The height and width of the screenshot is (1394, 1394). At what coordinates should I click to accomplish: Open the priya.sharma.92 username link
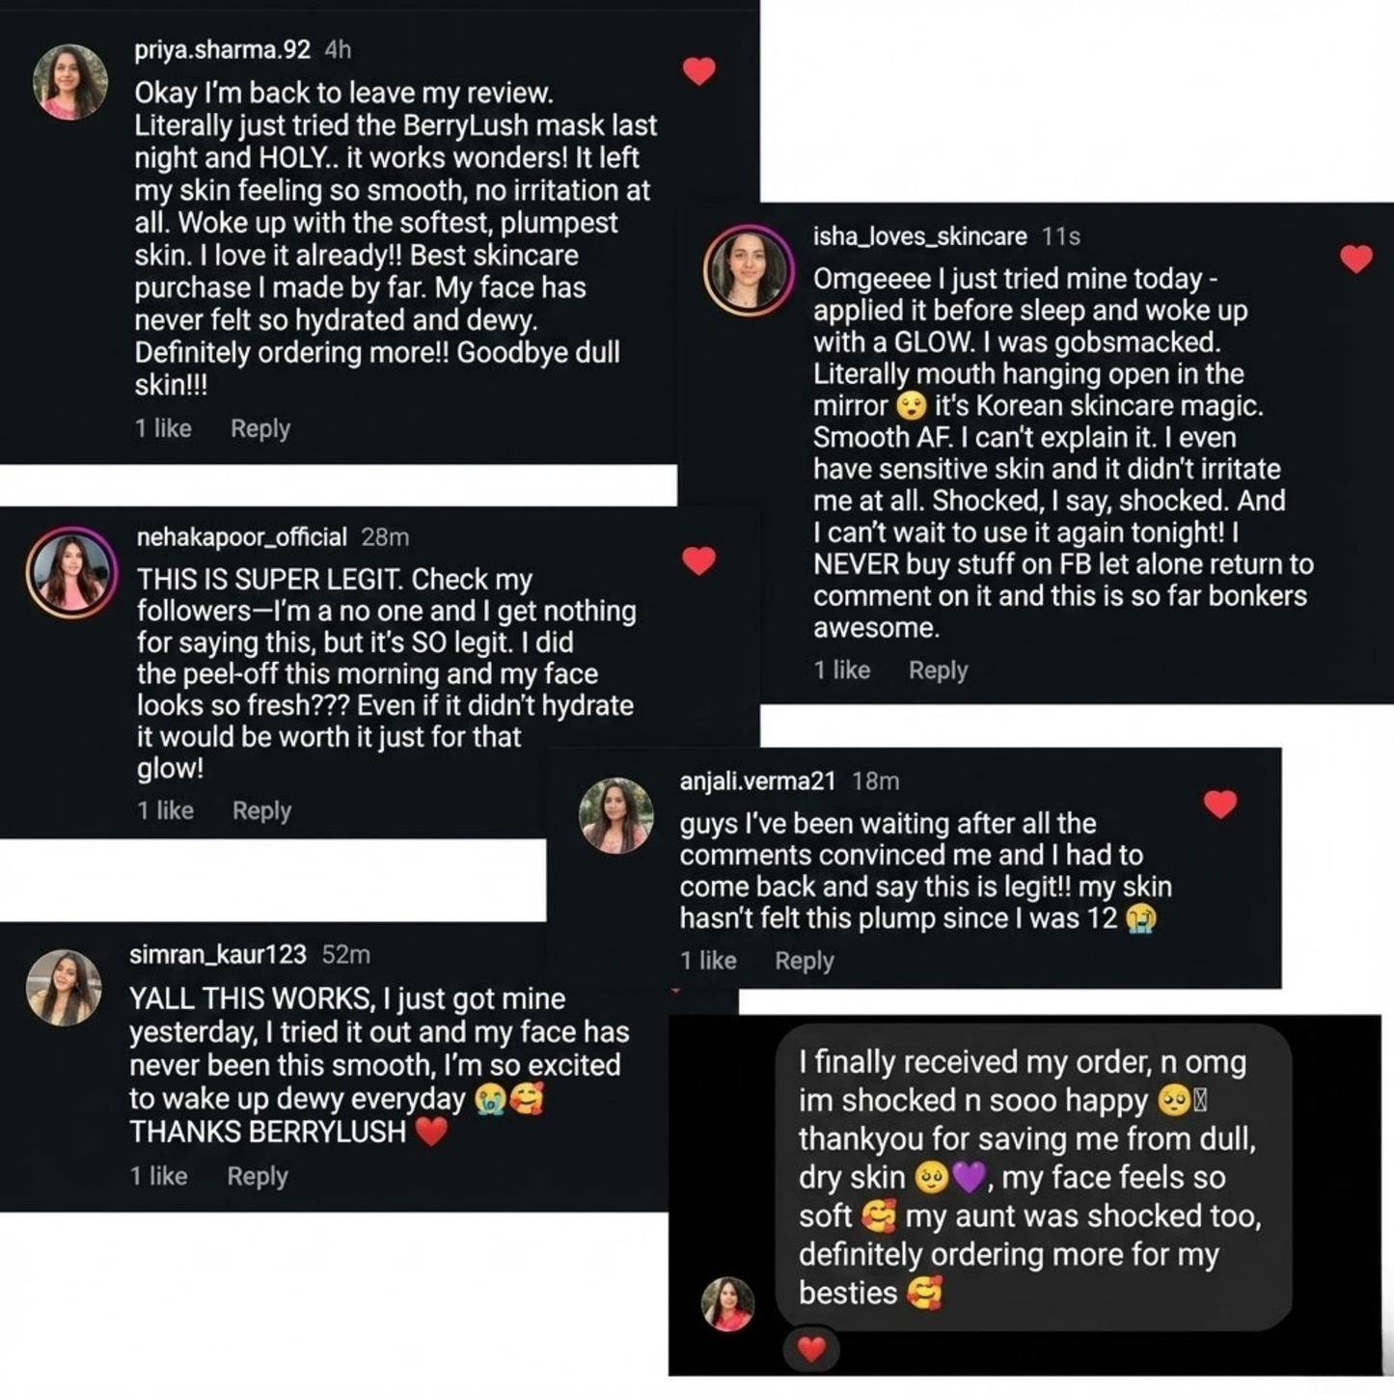222,50
